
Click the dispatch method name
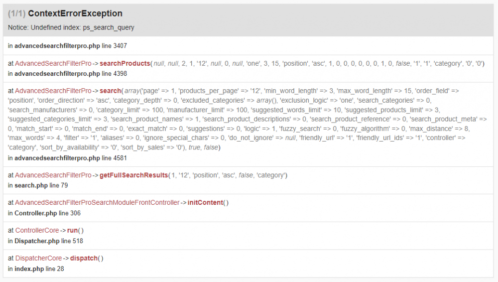click(84, 258)
